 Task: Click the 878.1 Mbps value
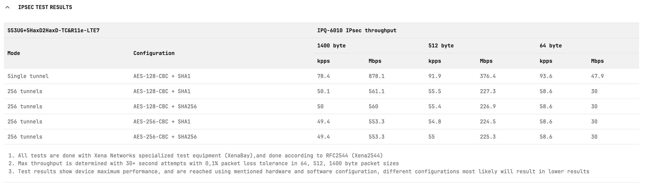click(376, 76)
